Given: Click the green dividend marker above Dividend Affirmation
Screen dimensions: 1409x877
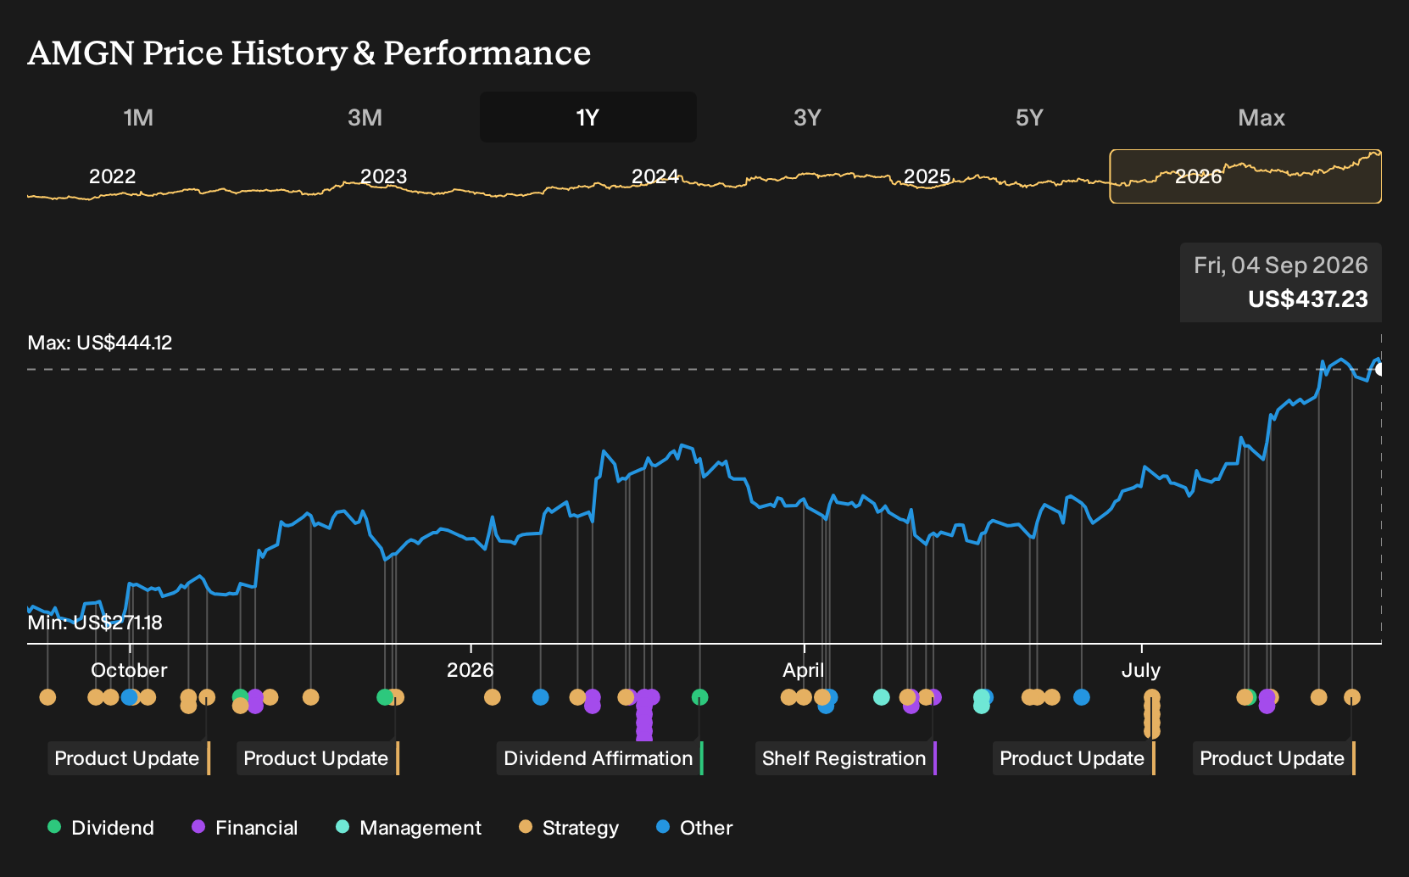Looking at the screenshot, I should (699, 697).
